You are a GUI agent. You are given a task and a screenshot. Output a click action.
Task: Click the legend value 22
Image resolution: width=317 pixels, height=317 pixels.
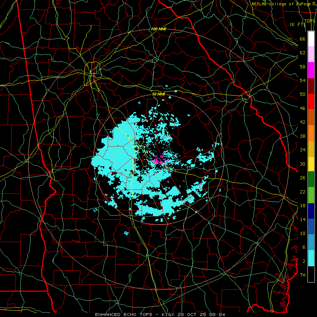303,192
